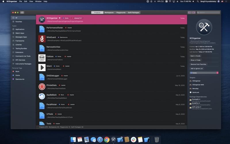Click the master branch tag on DNSDebugger
The image size is (230, 144).
65,76
